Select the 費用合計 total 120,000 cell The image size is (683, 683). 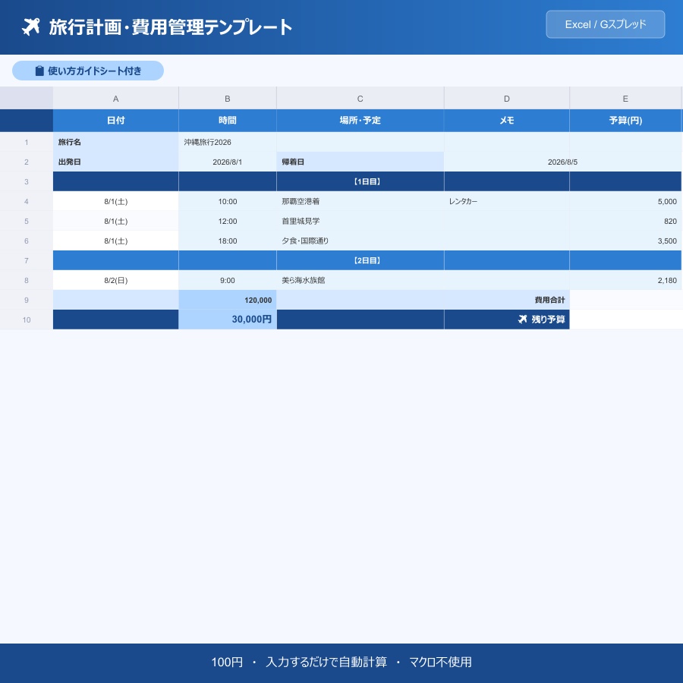pyautogui.click(x=227, y=300)
